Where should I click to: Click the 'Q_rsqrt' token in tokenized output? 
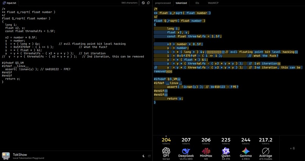[x=171, y=21]
